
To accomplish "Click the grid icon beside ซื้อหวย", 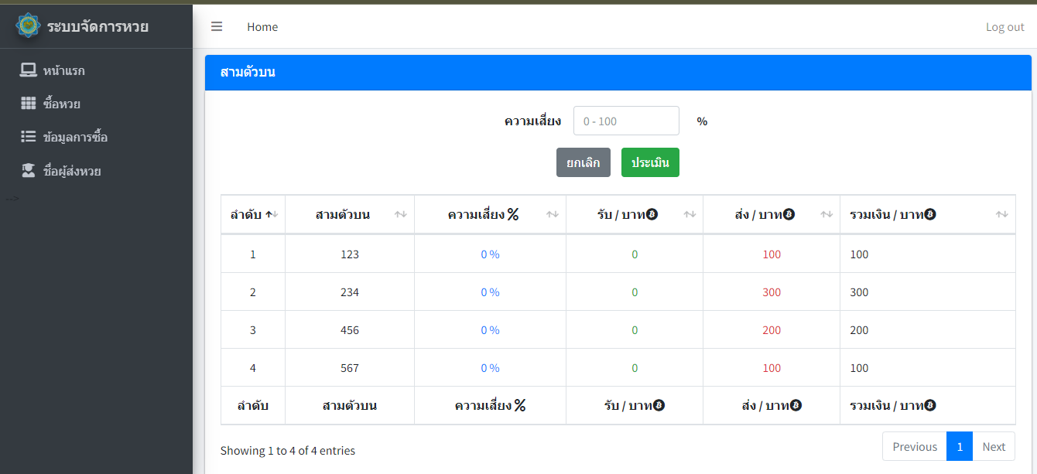I will 29,104.
